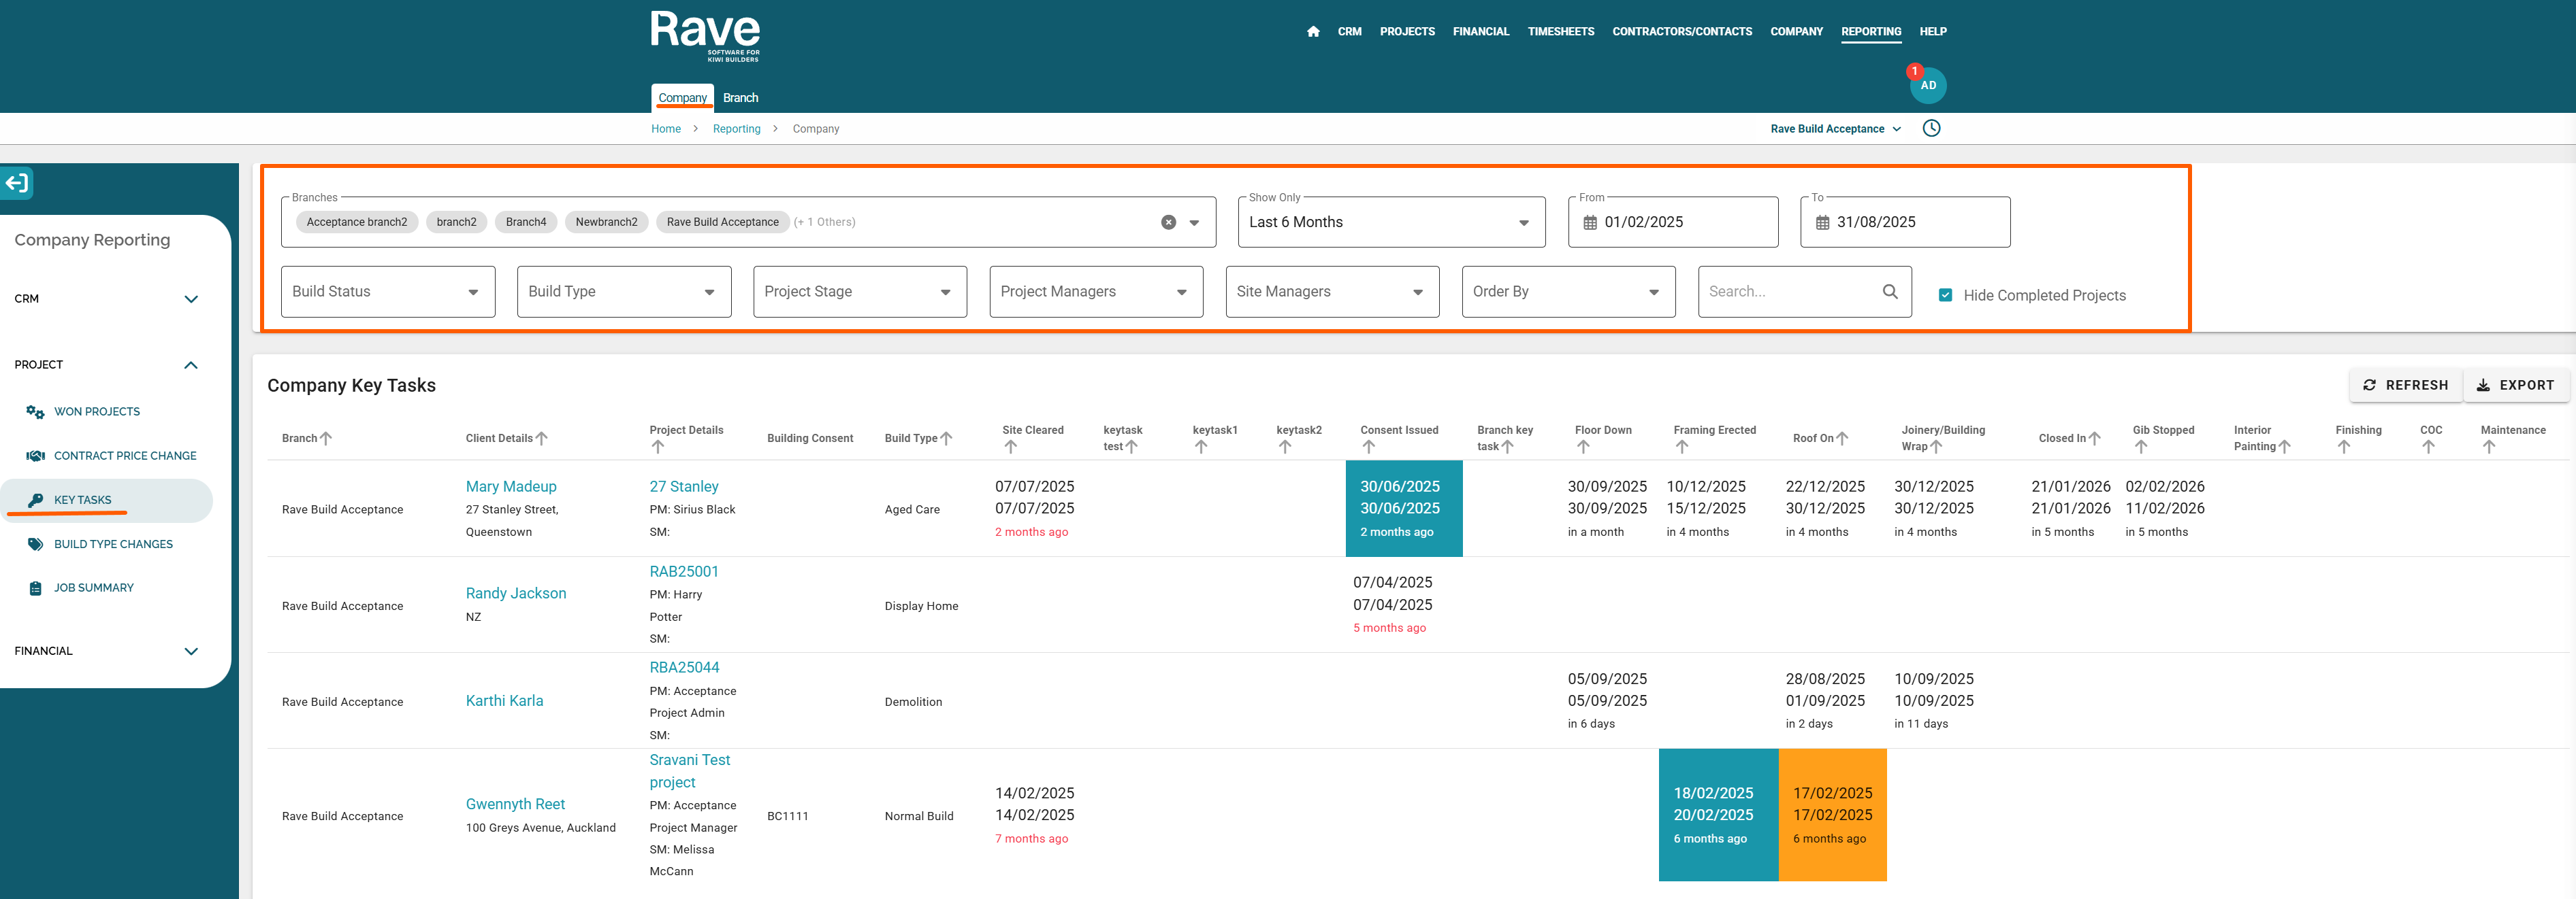Viewport: 2576px width, 899px height.
Task: Click the clock history icon
Action: pyautogui.click(x=1931, y=128)
